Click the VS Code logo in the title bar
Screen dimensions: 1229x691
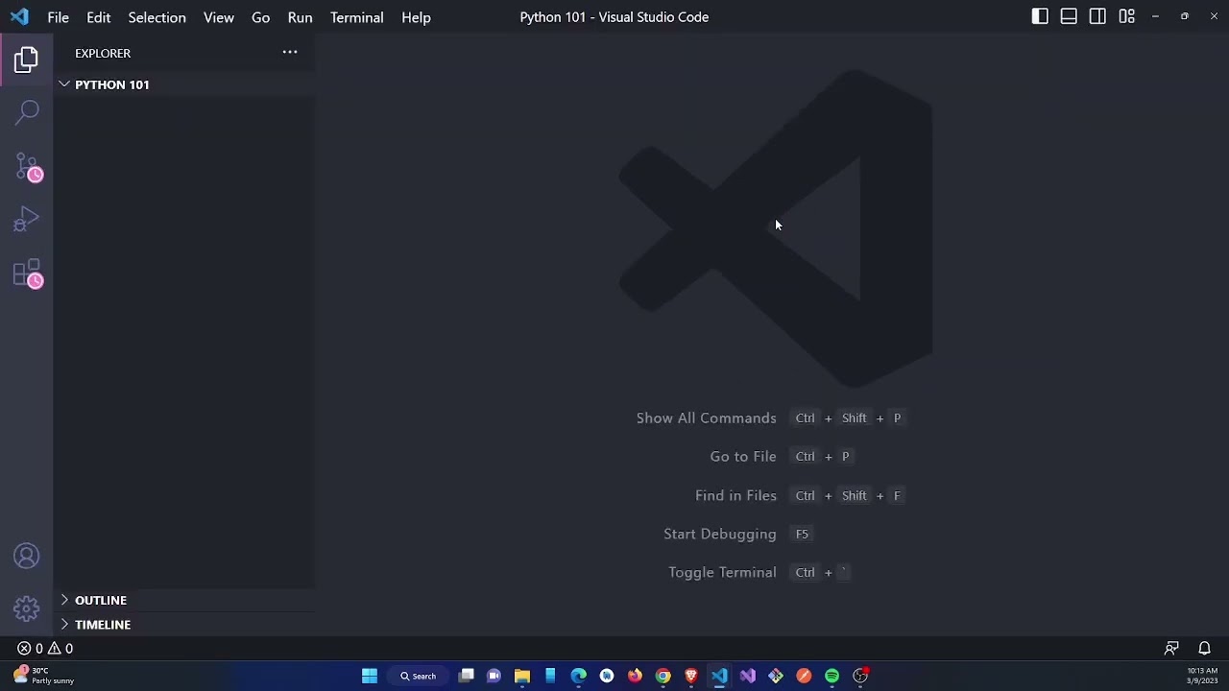coord(19,17)
